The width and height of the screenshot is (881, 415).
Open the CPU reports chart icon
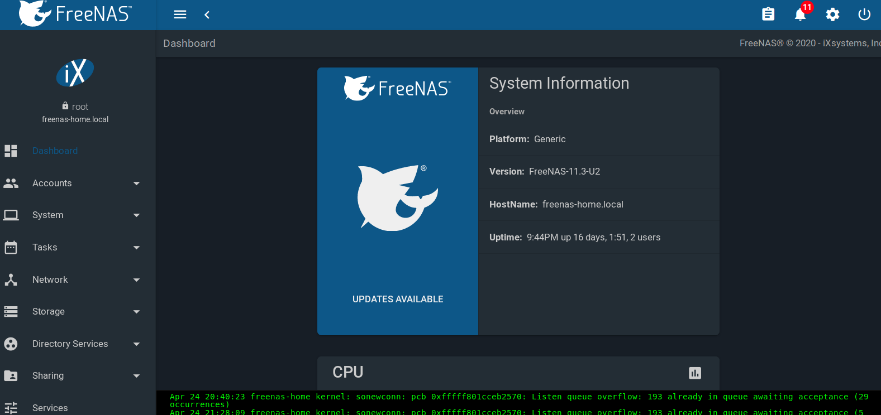point(695,373)
